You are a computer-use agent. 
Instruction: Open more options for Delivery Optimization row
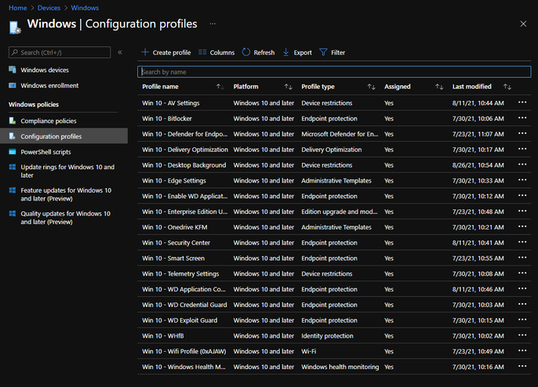[522, 149]
